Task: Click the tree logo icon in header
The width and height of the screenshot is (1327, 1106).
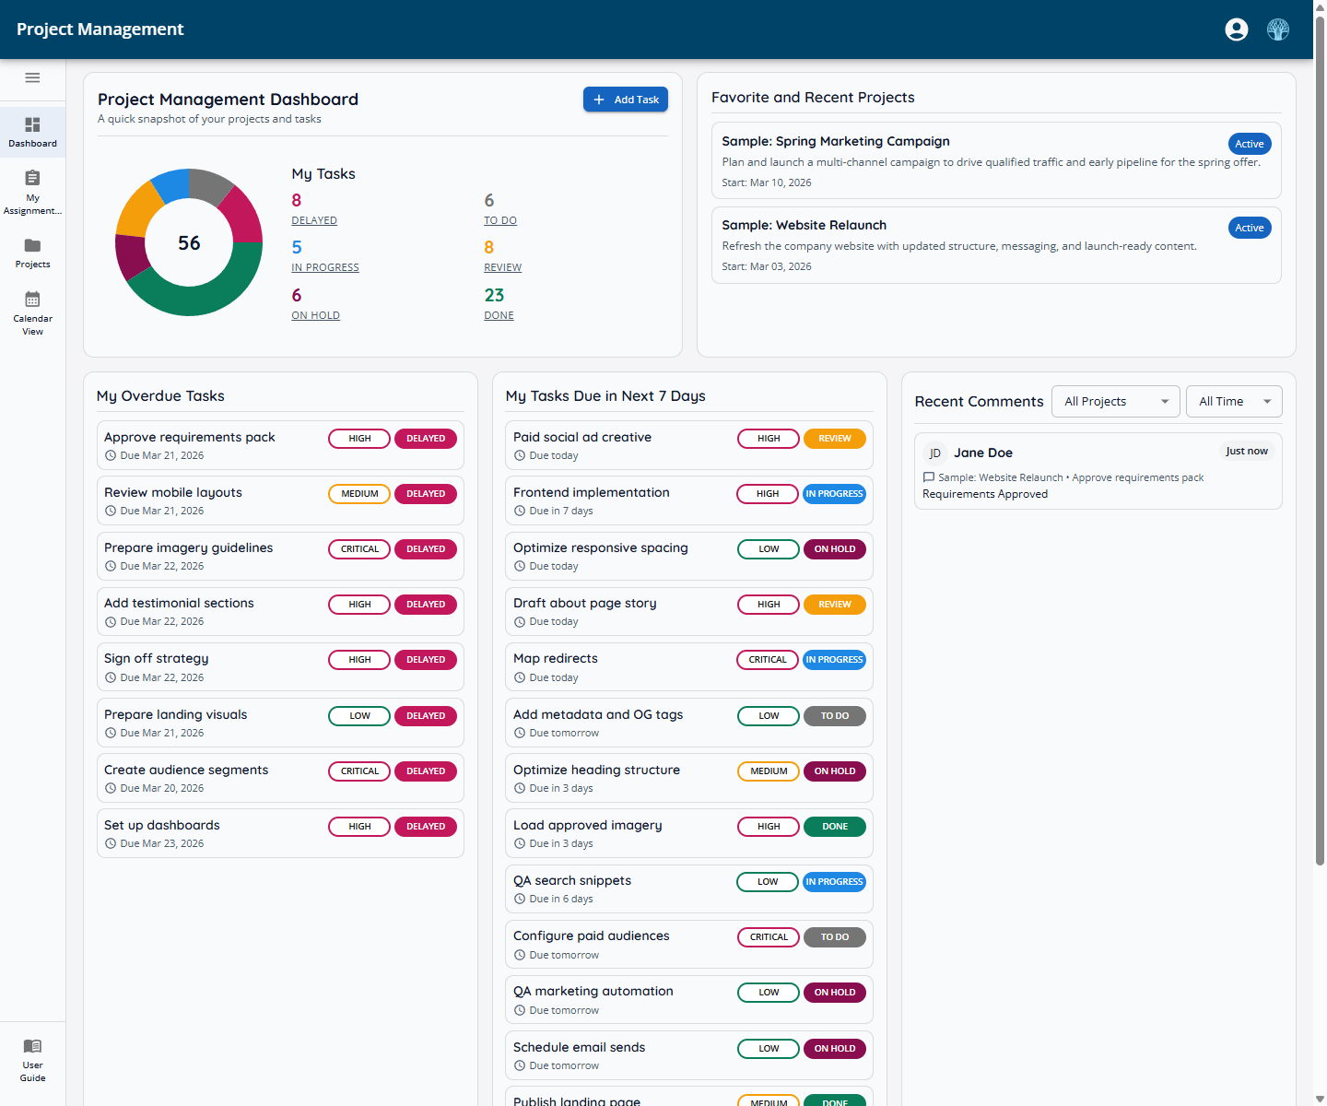Action: [1278, 29]
